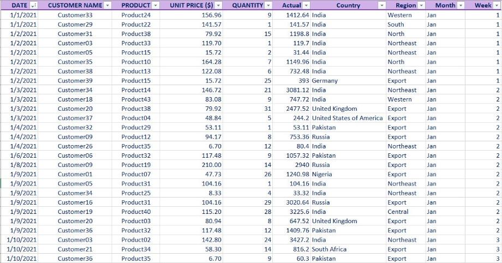Open the QUANTITY column filter dropdown
This screenshot has width=502, height=263.
[x=268, y=5]
